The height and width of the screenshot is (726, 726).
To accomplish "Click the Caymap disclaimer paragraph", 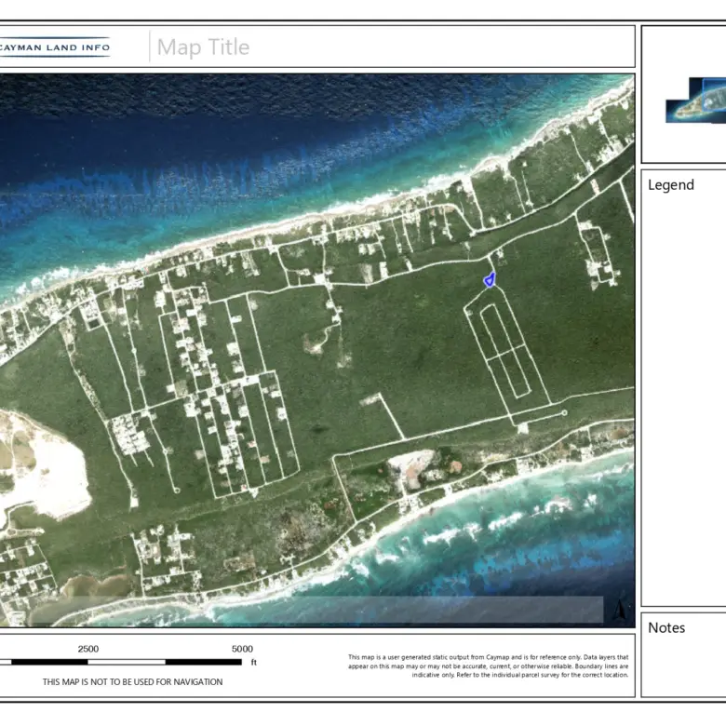I will tap(489, 666).
